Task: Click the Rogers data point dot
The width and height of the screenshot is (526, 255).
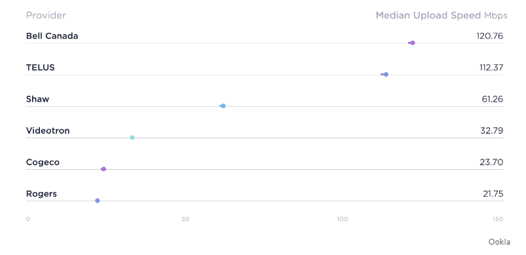Action: click(x=98, y=201)
